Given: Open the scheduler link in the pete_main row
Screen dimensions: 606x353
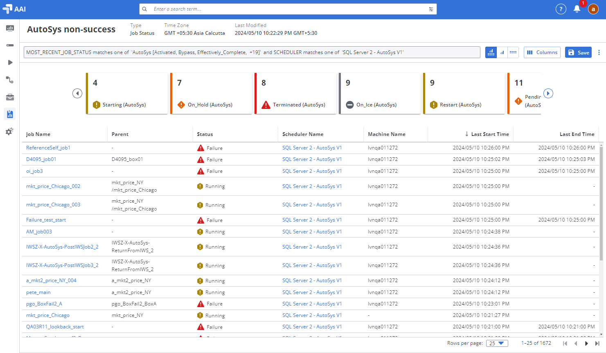Looking at the screenshot, I should pyautogui.click(x=312, y=292).
